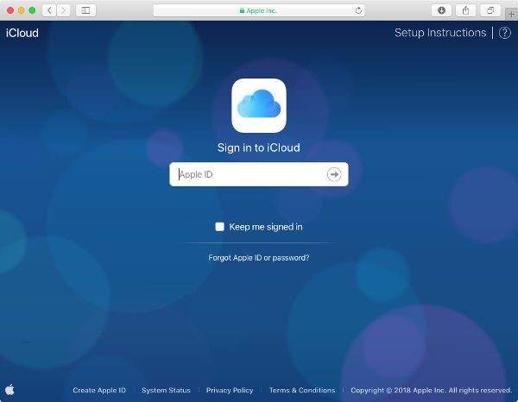Reload the page with the refresh icon
This screenshot has width=518, height=402.
click(x=358, y=10)
